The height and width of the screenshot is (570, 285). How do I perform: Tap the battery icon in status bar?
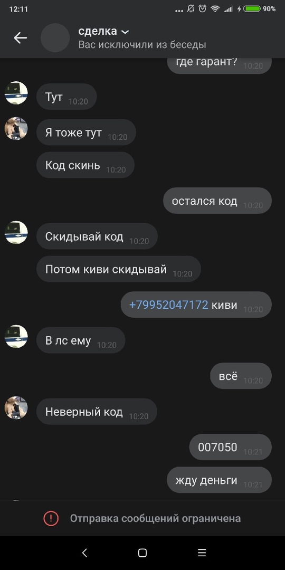pyautogui.click(x=252, y=9)
